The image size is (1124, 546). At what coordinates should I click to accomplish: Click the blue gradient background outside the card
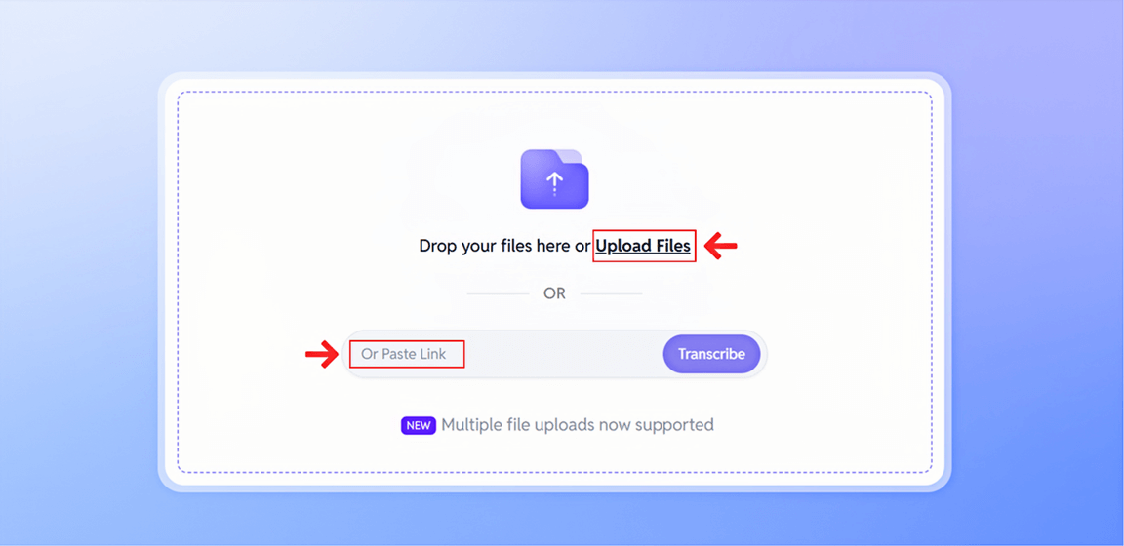click(x=79, y=287)
